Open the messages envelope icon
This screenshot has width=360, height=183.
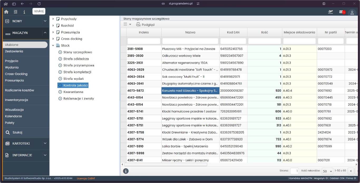pos(341,12)
